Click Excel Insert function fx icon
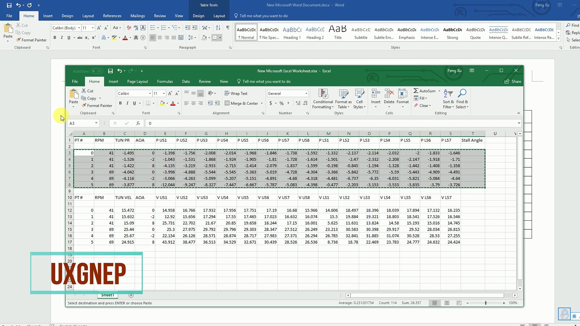The height and width of the screenshot is (326, 580). tap(138, 123)
